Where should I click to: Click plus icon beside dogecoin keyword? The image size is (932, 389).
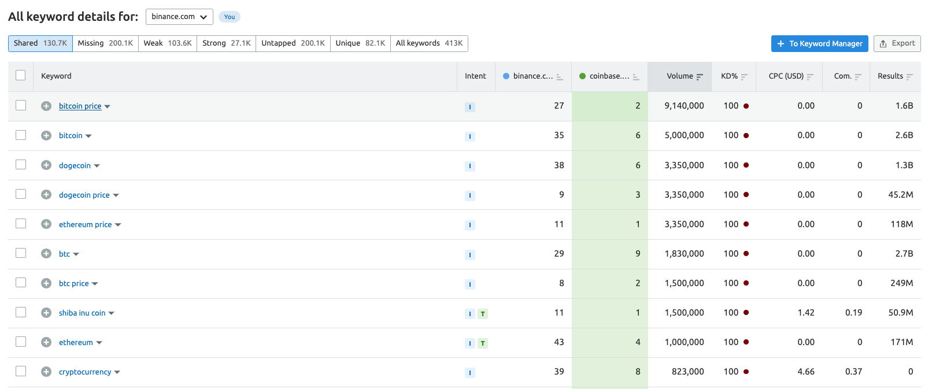tap(46, 165)
